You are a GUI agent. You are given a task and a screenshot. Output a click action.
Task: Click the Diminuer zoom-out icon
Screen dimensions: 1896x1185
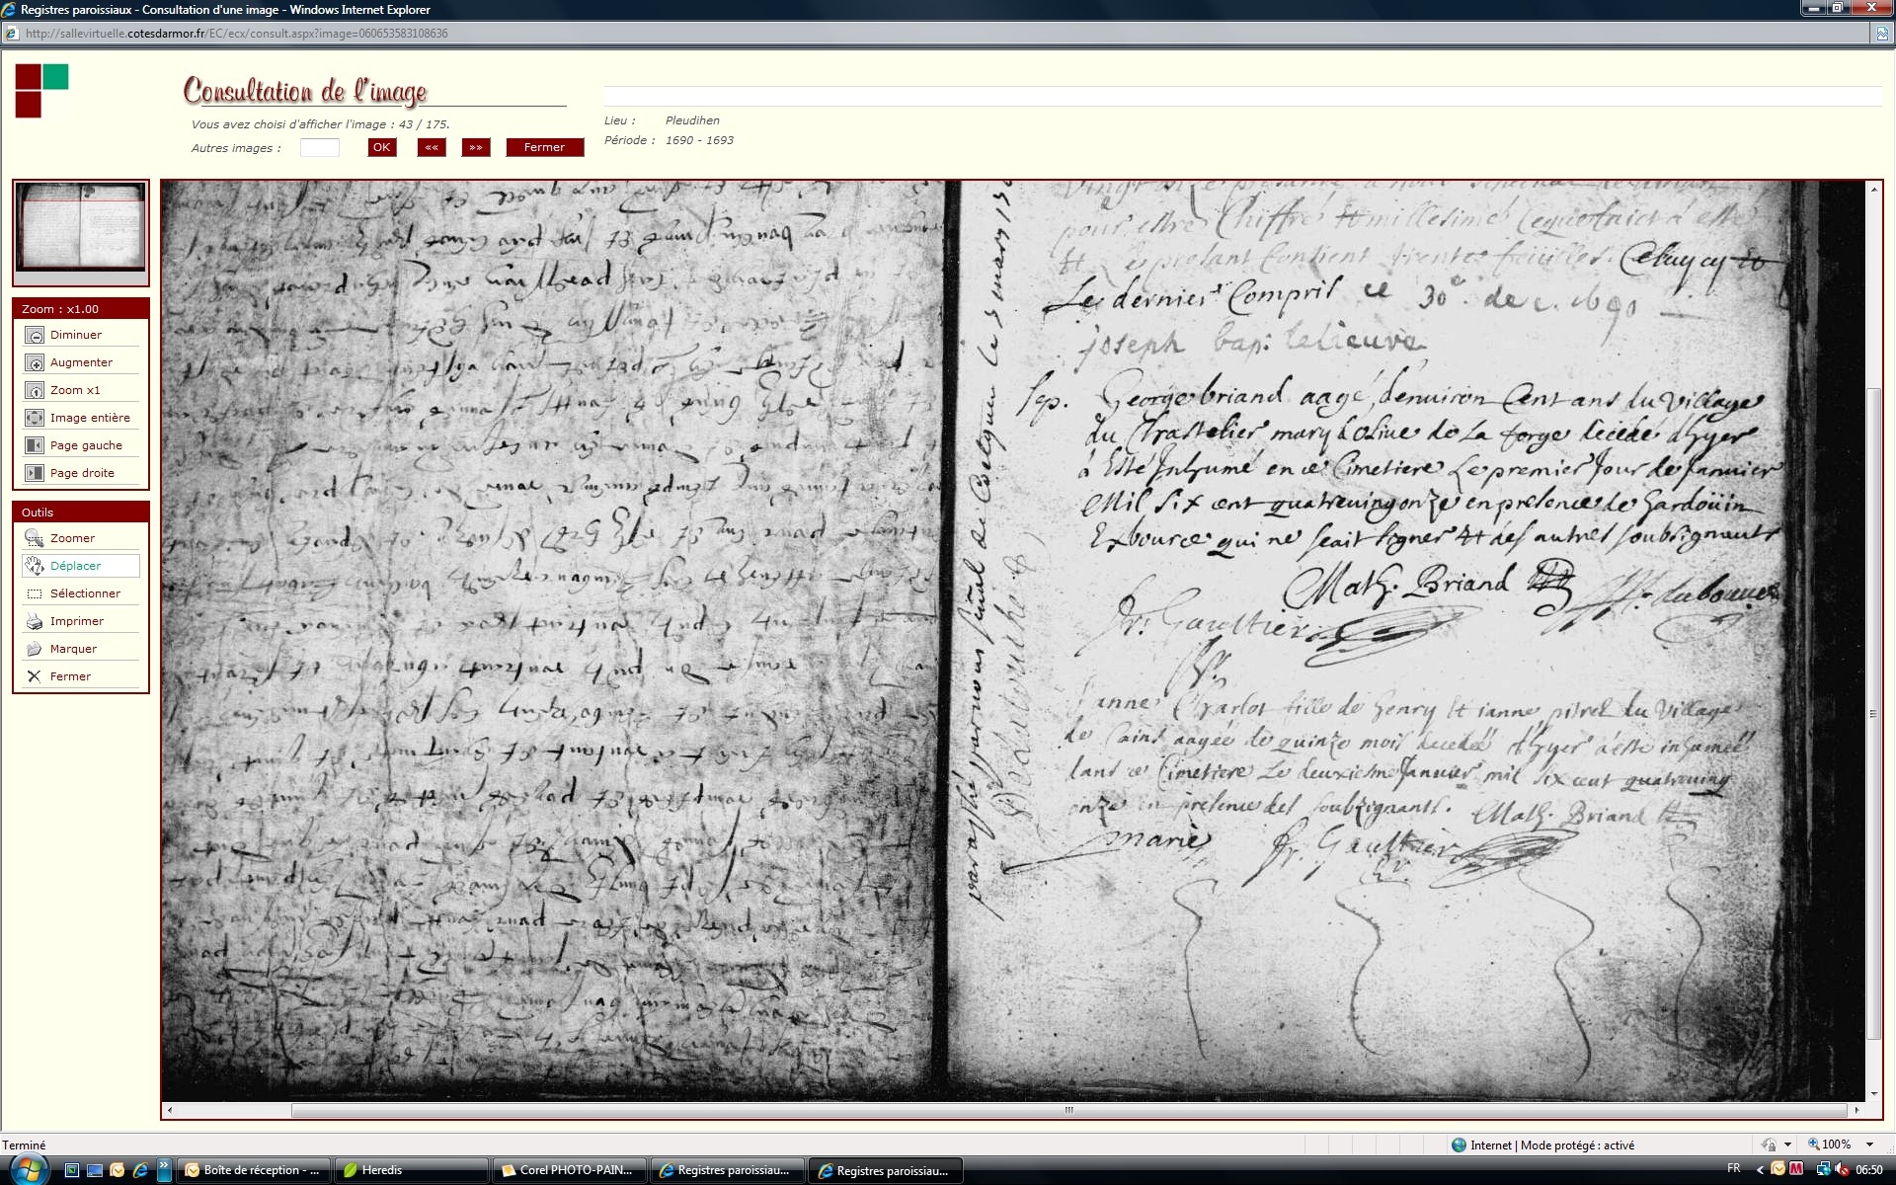[35, 335]
